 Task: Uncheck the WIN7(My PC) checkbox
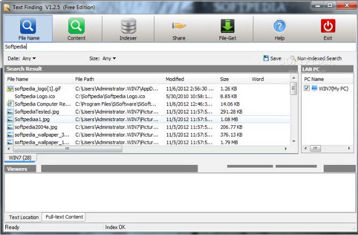(x=306, y=88)
